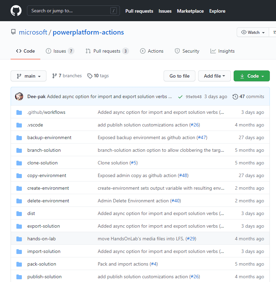Click the folder icon for copy-environment
The image size is (276, 282).
click(19, 176)
